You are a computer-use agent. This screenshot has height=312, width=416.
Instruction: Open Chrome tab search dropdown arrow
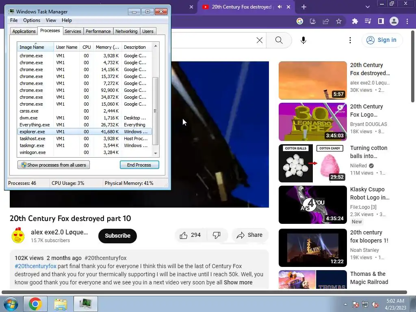click(x=367, y=7)
